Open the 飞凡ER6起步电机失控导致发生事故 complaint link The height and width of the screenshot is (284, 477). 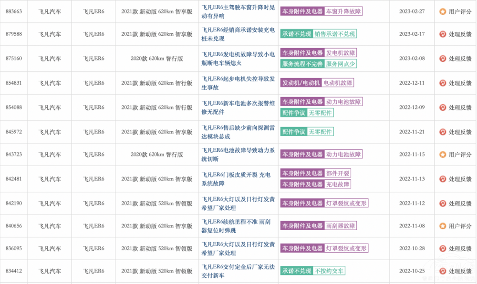coord(238,83)
